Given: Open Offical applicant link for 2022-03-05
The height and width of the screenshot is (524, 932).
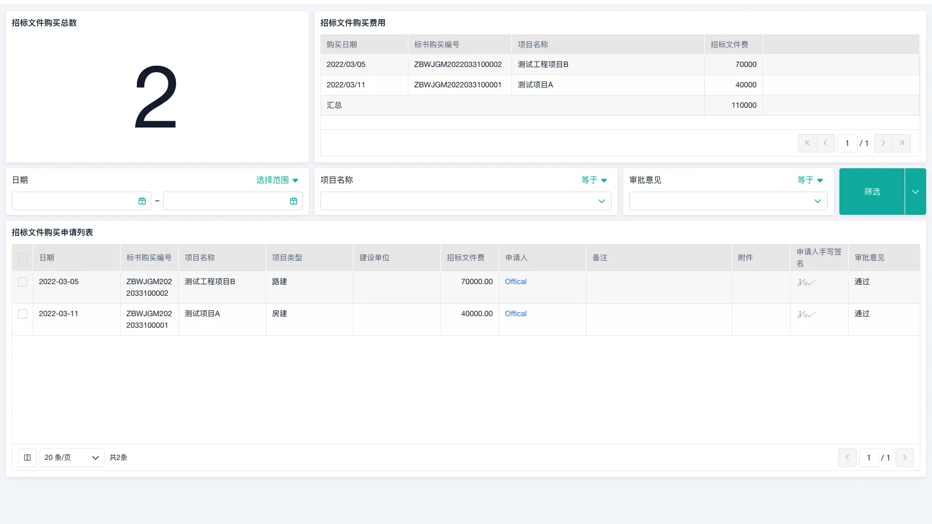Looking at the screenshot, I should click(516, 282).
